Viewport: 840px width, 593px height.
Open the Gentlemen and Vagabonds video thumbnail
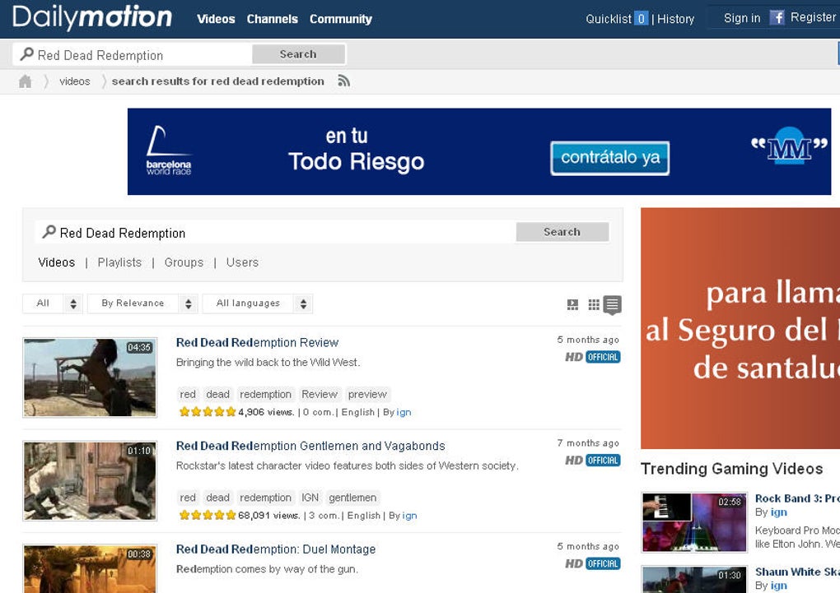pos(90,481)
